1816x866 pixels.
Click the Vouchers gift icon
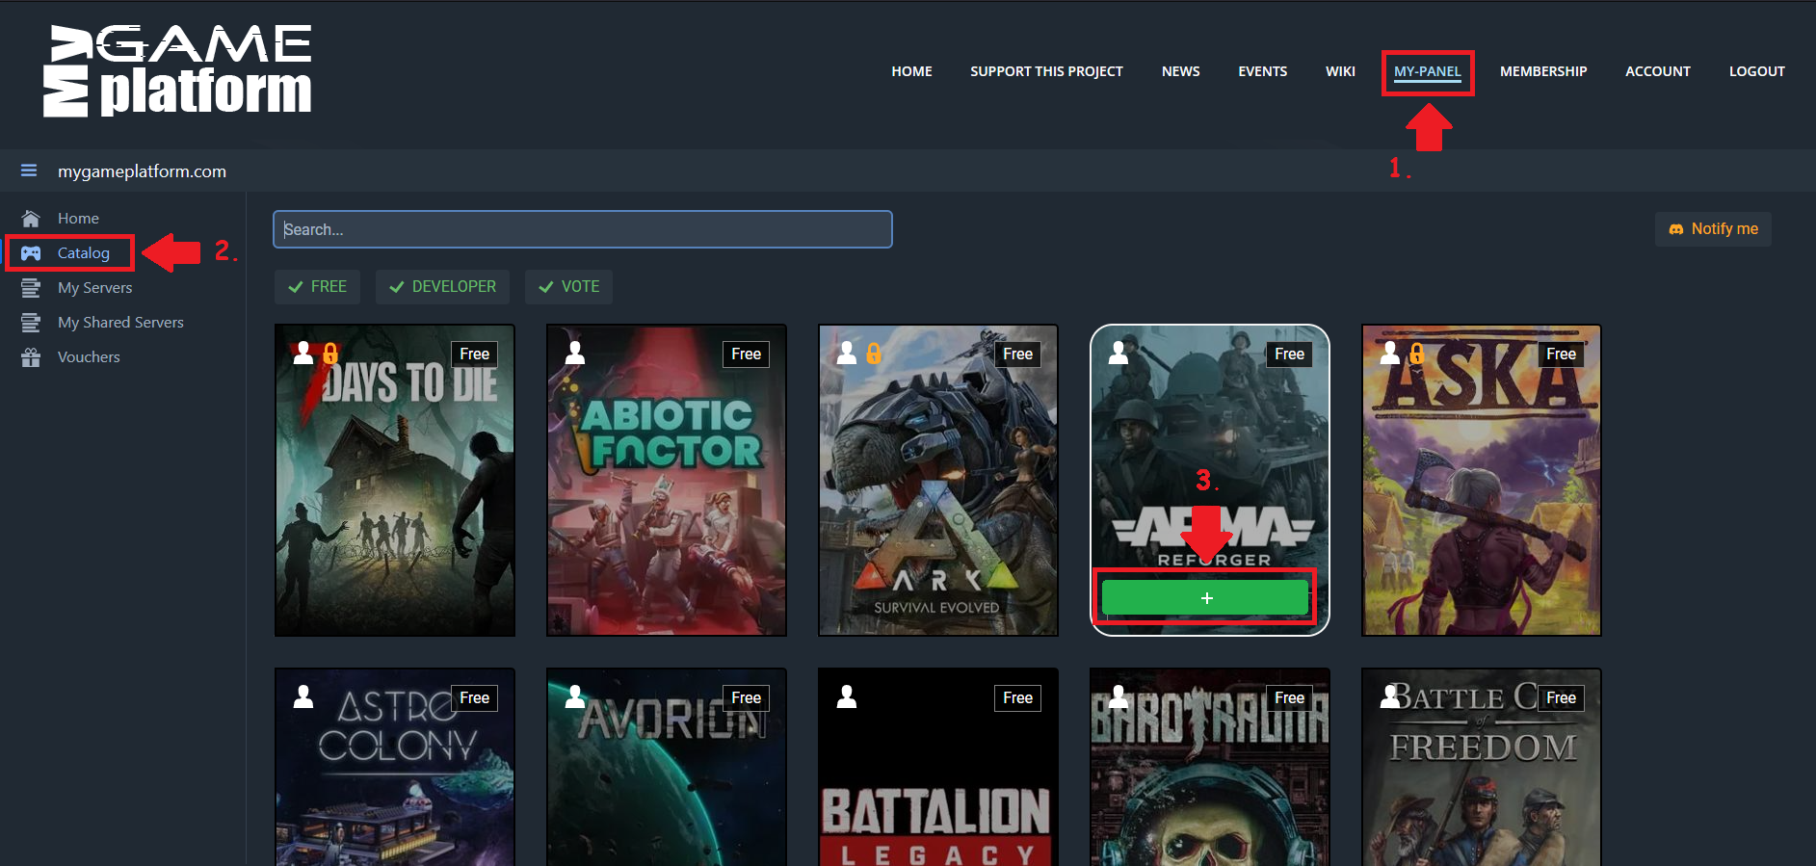[x=31, y=357]
